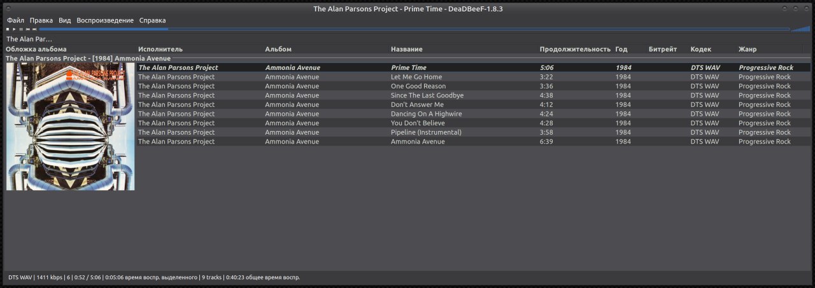The width and height of the screenshot is (815, 288).
Task: Stop playback with the stop icon
Action: [x=8, y=29]
